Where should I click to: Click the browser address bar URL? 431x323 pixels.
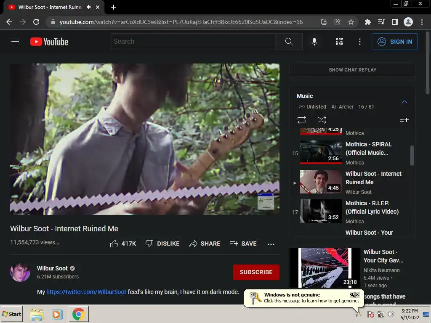tap(181, 22)
